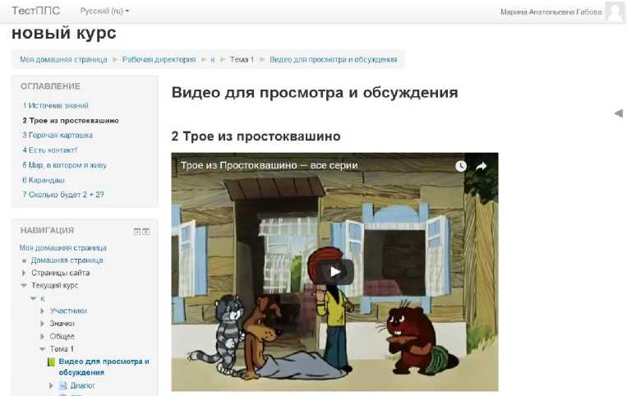Click Общее label in navigation tree

tap(62, 337)
